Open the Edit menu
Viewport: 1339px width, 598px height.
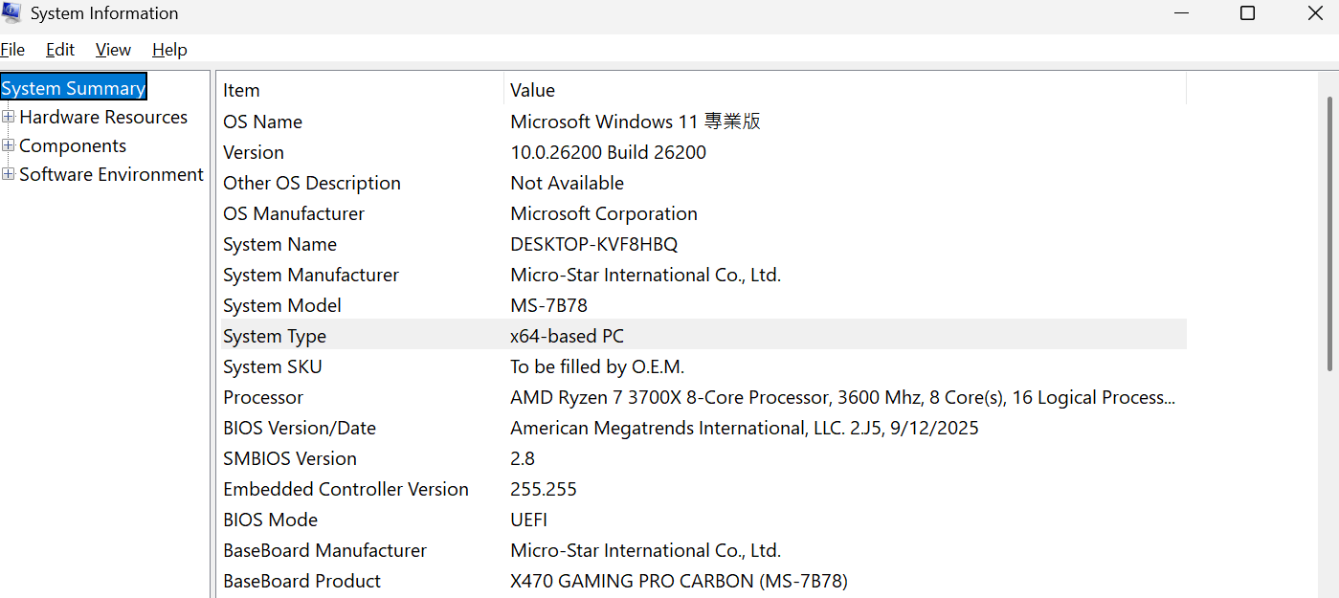point(60,50)
